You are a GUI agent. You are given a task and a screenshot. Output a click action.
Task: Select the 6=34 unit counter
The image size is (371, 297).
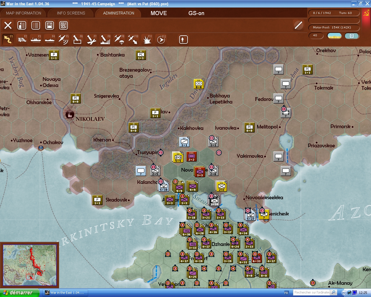click(243, 230)
